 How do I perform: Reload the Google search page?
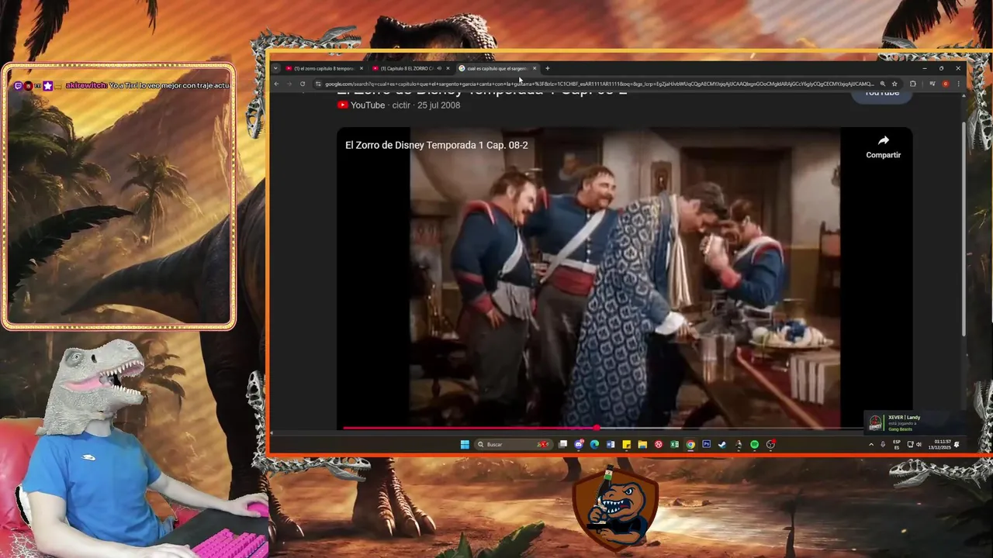303,84
